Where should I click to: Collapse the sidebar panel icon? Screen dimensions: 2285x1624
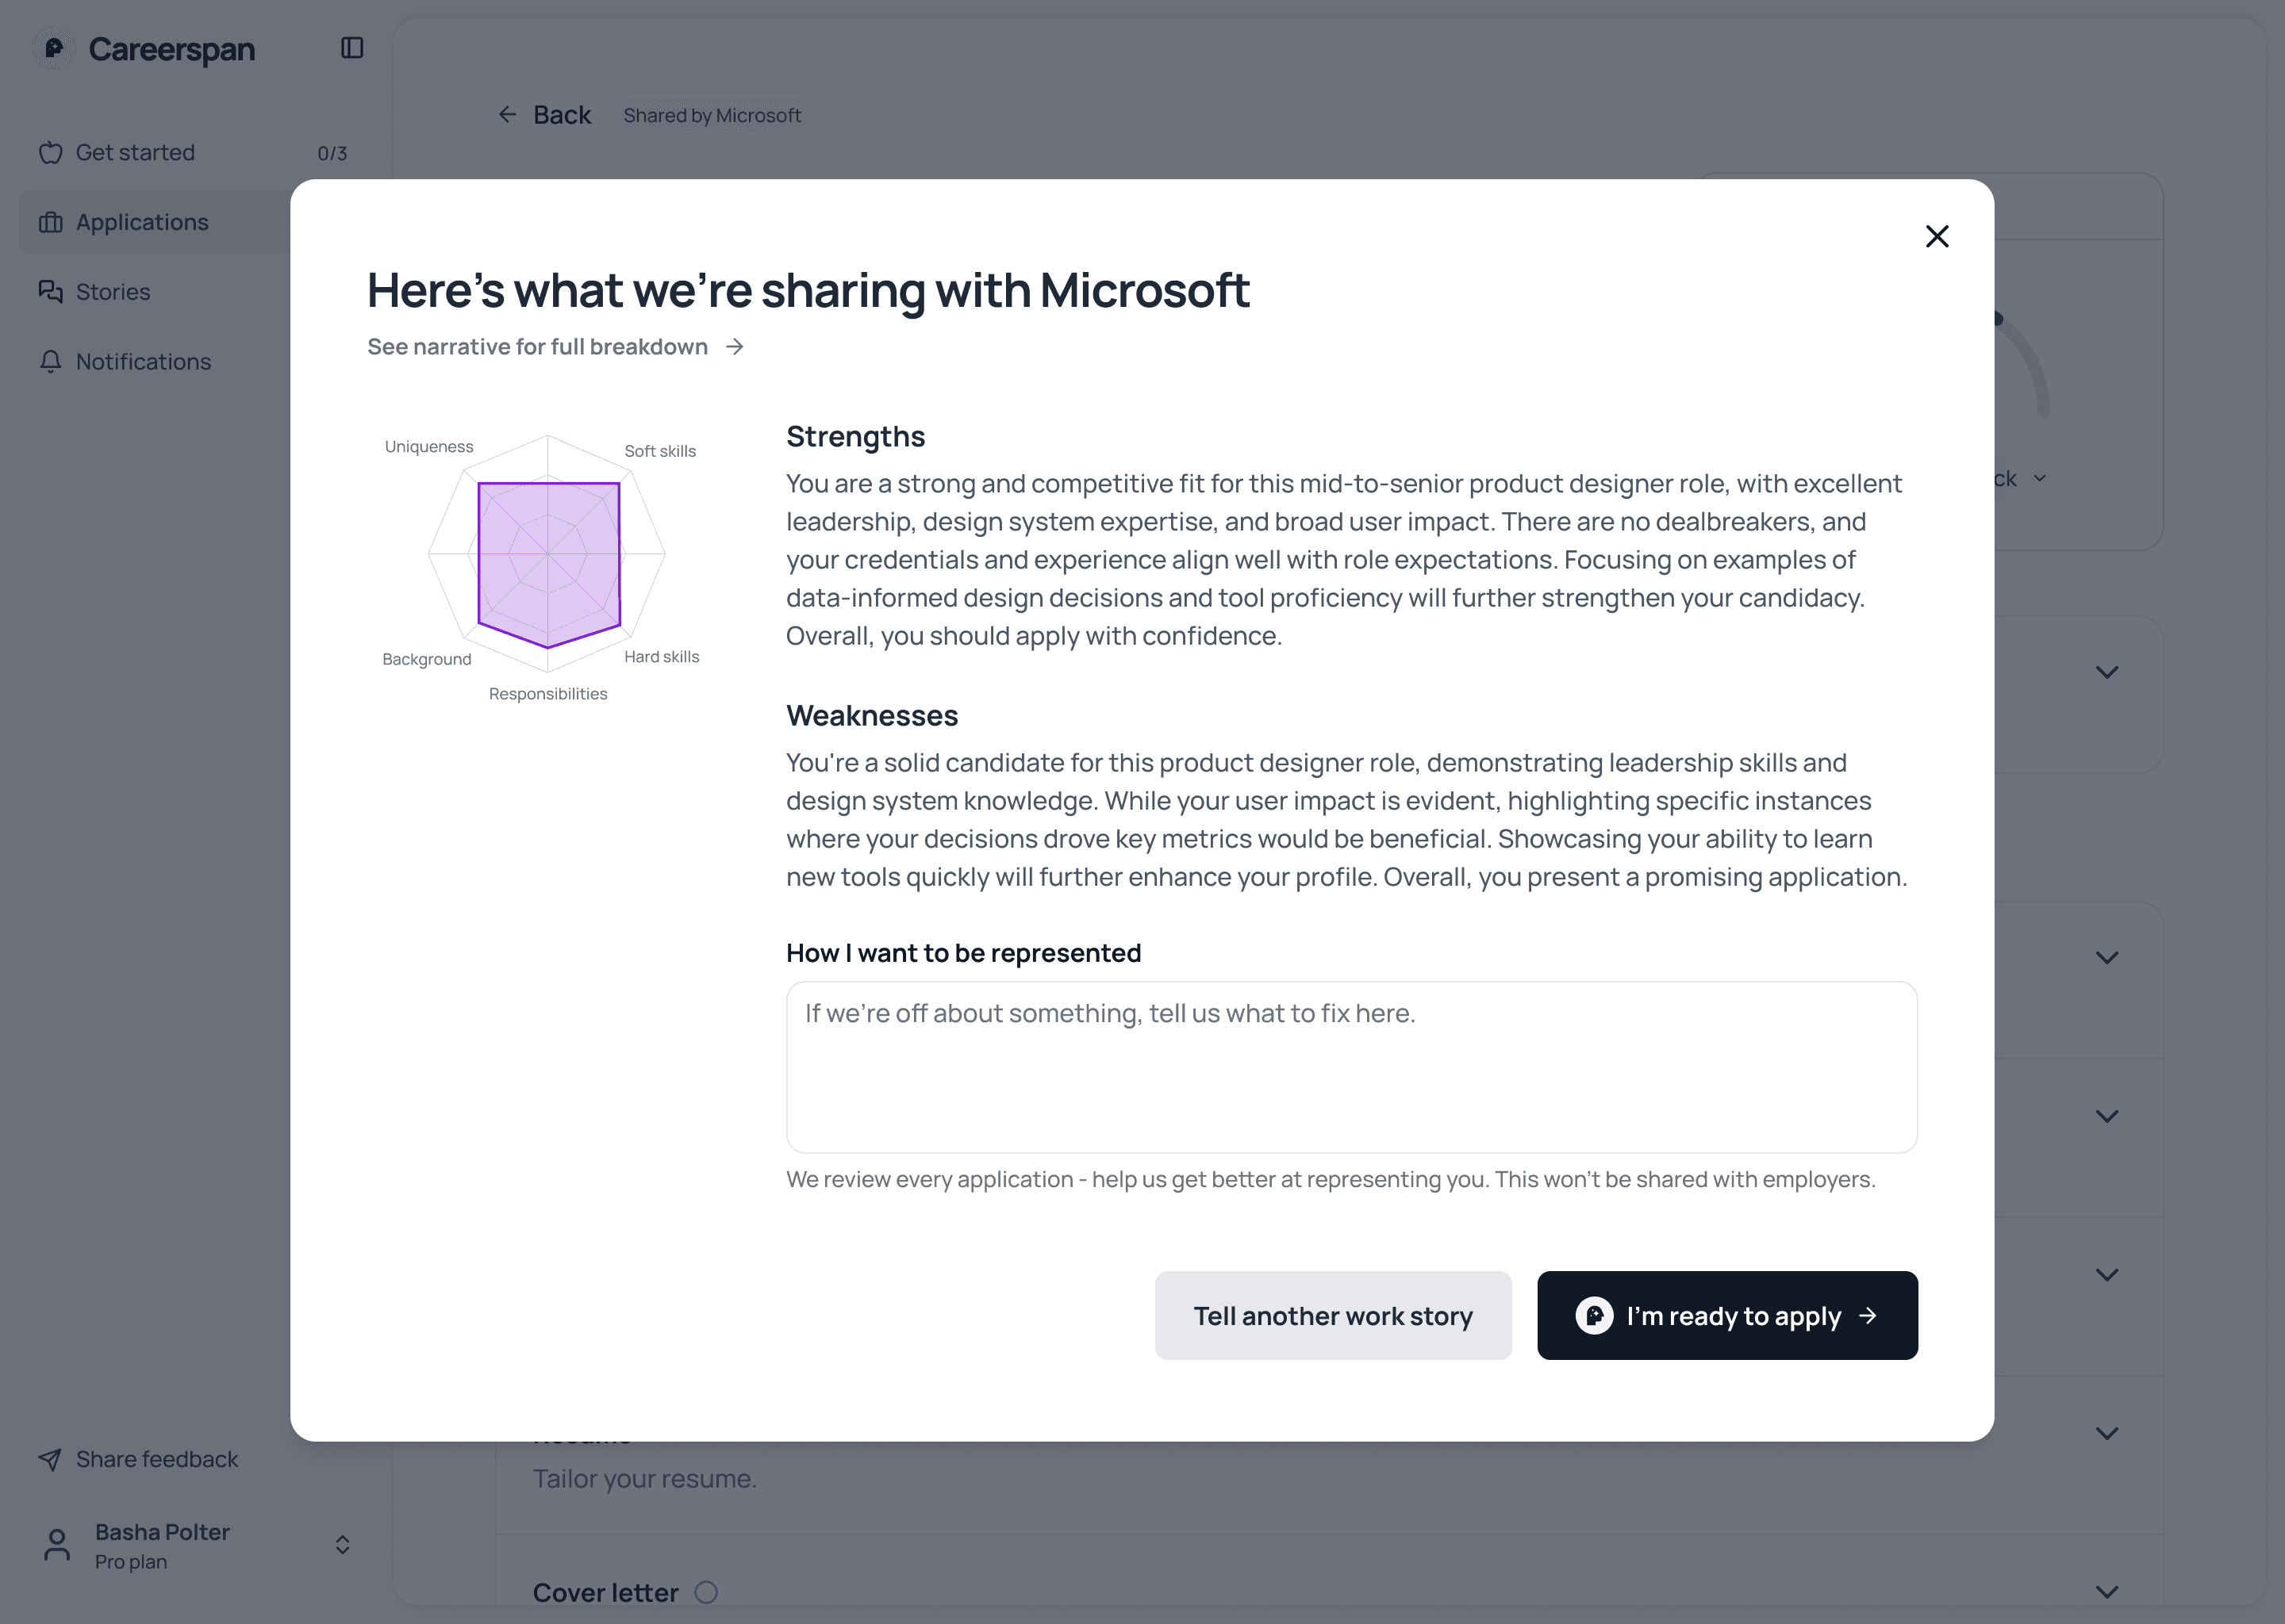[352, 48]
